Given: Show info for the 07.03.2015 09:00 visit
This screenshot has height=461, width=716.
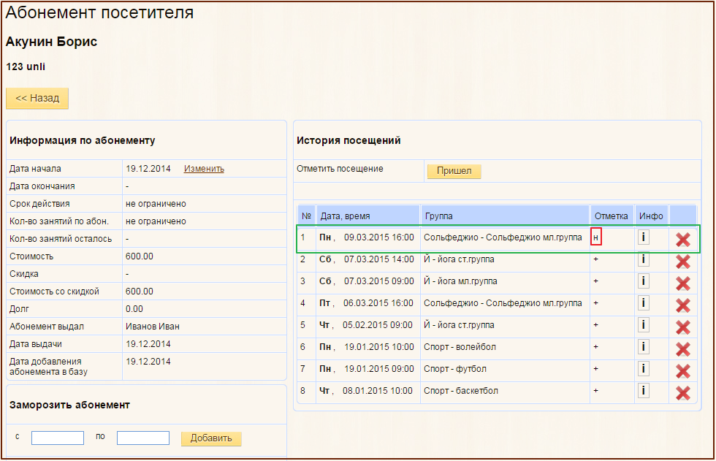Looking at the screenshot, I should (x=643, y=281).
